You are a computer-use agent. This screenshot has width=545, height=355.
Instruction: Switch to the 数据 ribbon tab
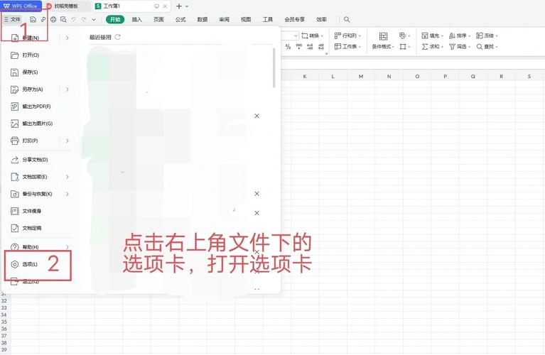click(203, 19)
